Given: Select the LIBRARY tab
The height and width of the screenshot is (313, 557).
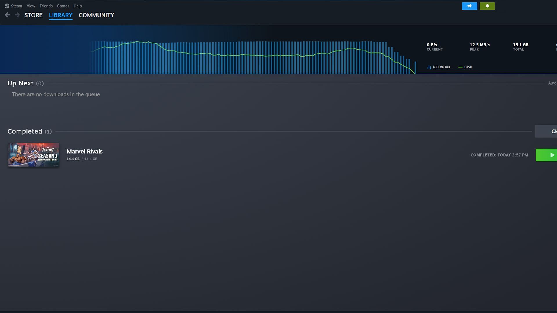Looking at the screenshot, I should pyautogui.click(x=60, y=15).
